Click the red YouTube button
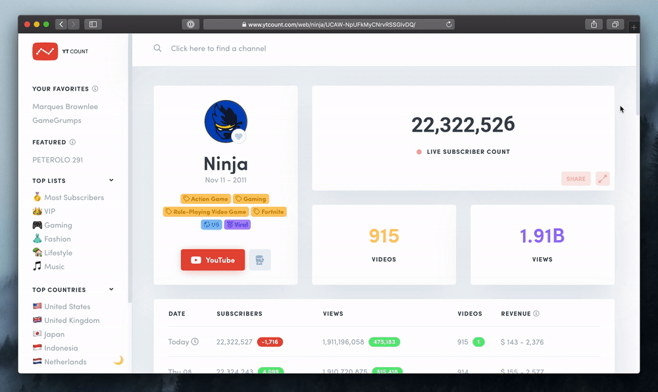This screenshot has width=658, height=392. coord(213,260)
